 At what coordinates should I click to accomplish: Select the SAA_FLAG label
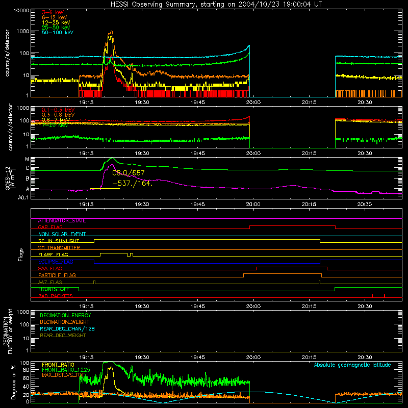tap(50, 268)
